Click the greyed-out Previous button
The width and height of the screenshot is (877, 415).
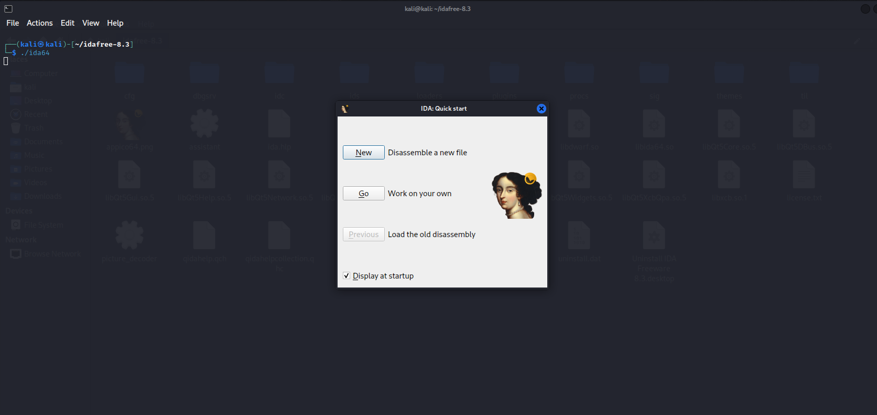pyautogui.click(x=363, y=235)
